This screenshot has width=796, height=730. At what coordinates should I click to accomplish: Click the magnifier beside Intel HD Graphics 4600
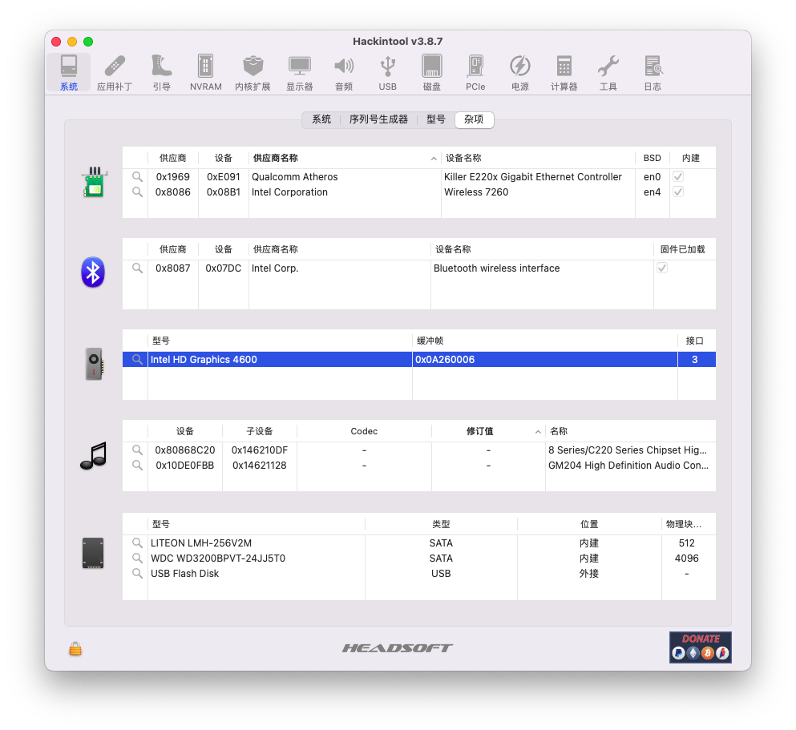pos(137,359)
